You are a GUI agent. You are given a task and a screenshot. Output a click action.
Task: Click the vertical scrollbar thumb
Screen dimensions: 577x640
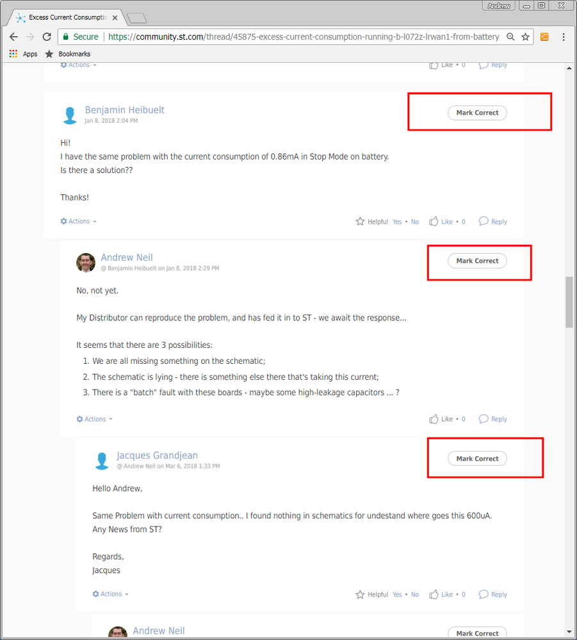point(569,302)
